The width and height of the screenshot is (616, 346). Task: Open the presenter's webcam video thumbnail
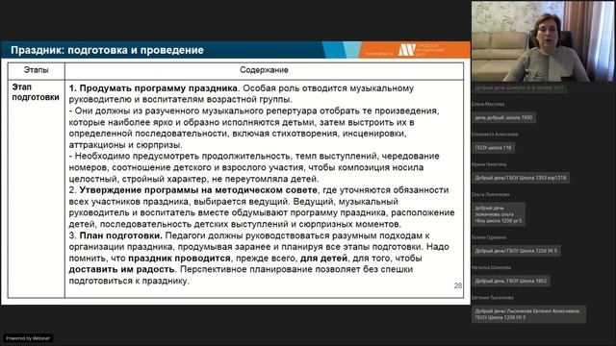click(x=543, y=41)
